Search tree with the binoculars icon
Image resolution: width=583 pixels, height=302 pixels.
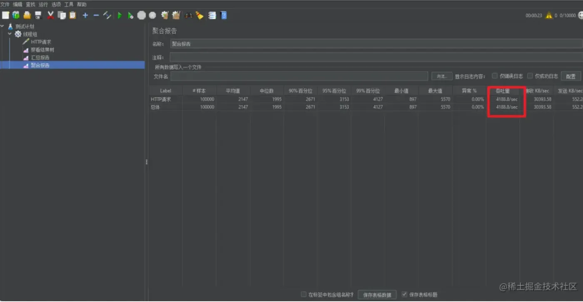point(189,15)
